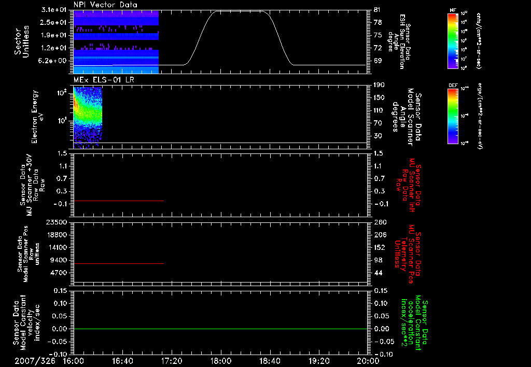Click the 10² electron energy tick label
Screen dimensions: 531x367
point(62,92)
